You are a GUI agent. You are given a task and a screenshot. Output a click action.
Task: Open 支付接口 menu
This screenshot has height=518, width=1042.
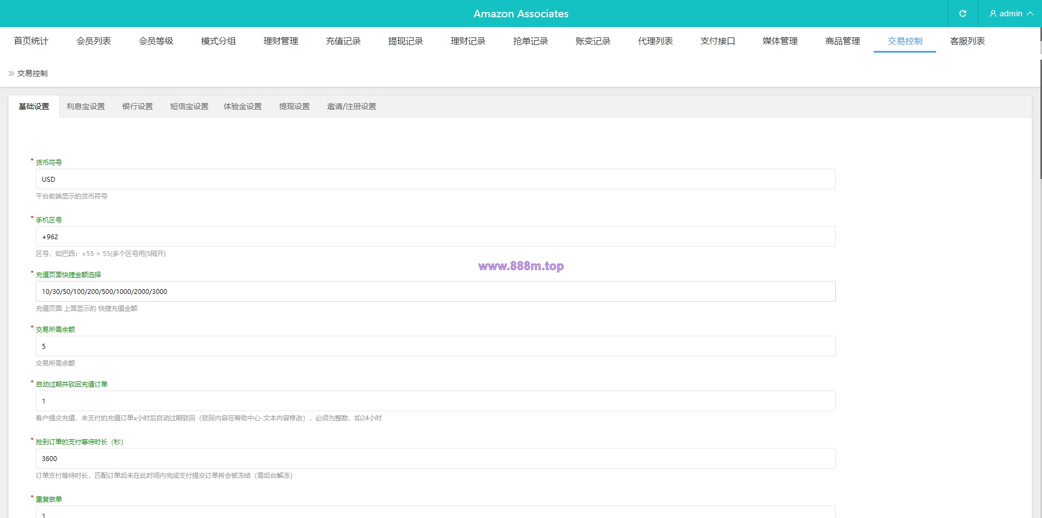coord(717,41)
